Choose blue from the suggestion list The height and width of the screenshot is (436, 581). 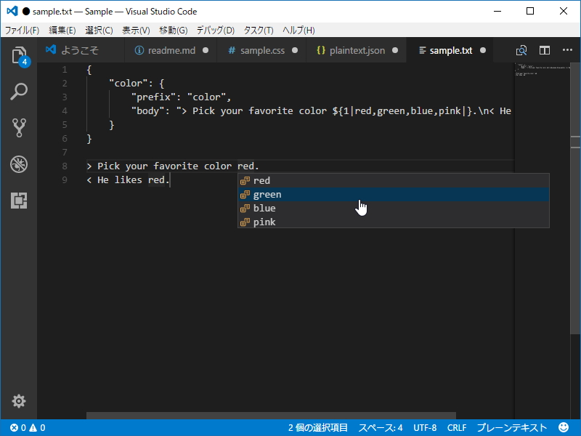coord(394,209)
